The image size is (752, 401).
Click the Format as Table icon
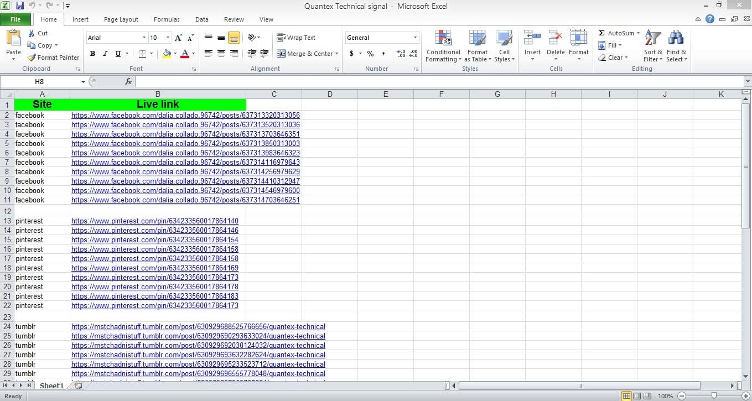click(x=477, y=39)
